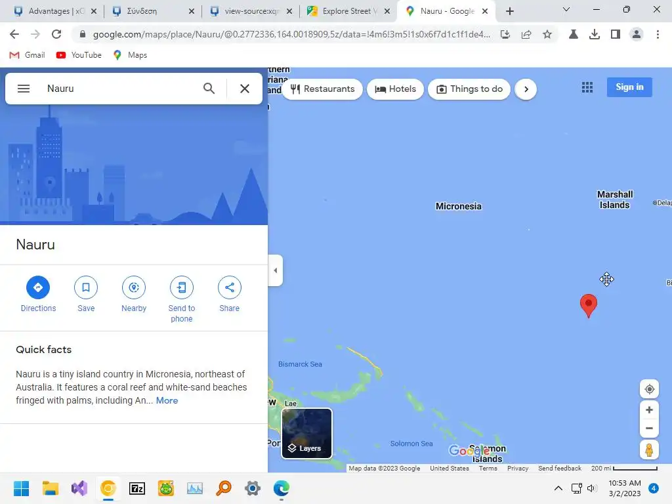The width and height of the screenshot is (672, 504).
Task: Click the Bismarck Sea map label
Action: (300, 364)
